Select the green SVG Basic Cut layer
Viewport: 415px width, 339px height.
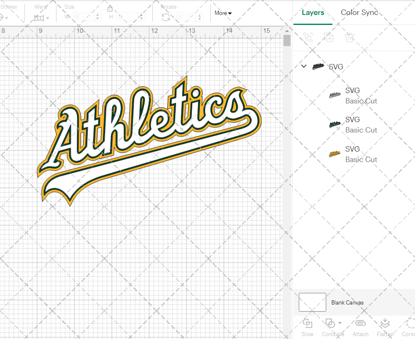coord(353,125)
